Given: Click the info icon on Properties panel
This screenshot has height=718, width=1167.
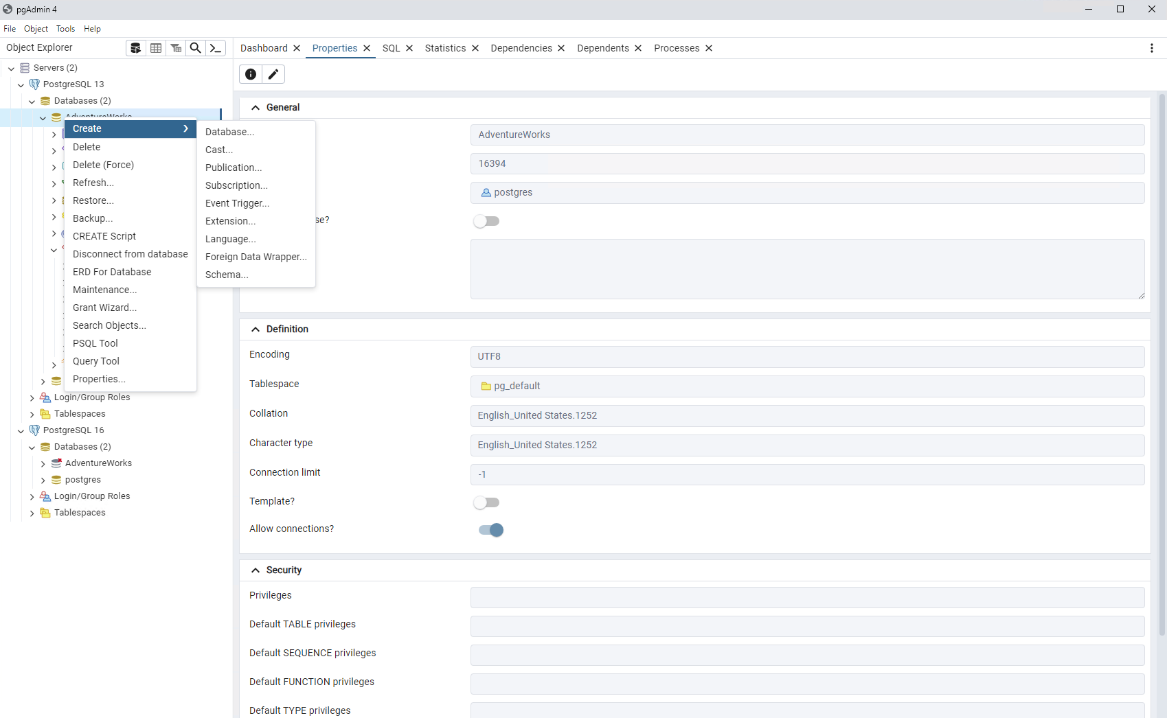Looking at the screenshot, I should pyautogui.click(x=250, y=74).
